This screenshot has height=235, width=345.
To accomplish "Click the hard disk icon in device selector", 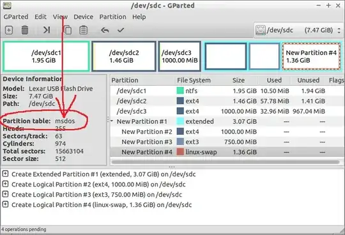I will pyautogui.click(x=261, y=30).
